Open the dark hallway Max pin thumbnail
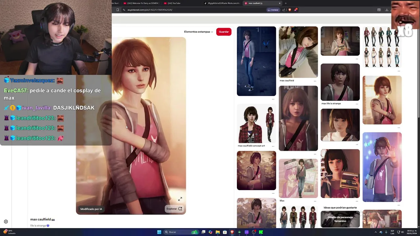 click(x=256, y=61)
